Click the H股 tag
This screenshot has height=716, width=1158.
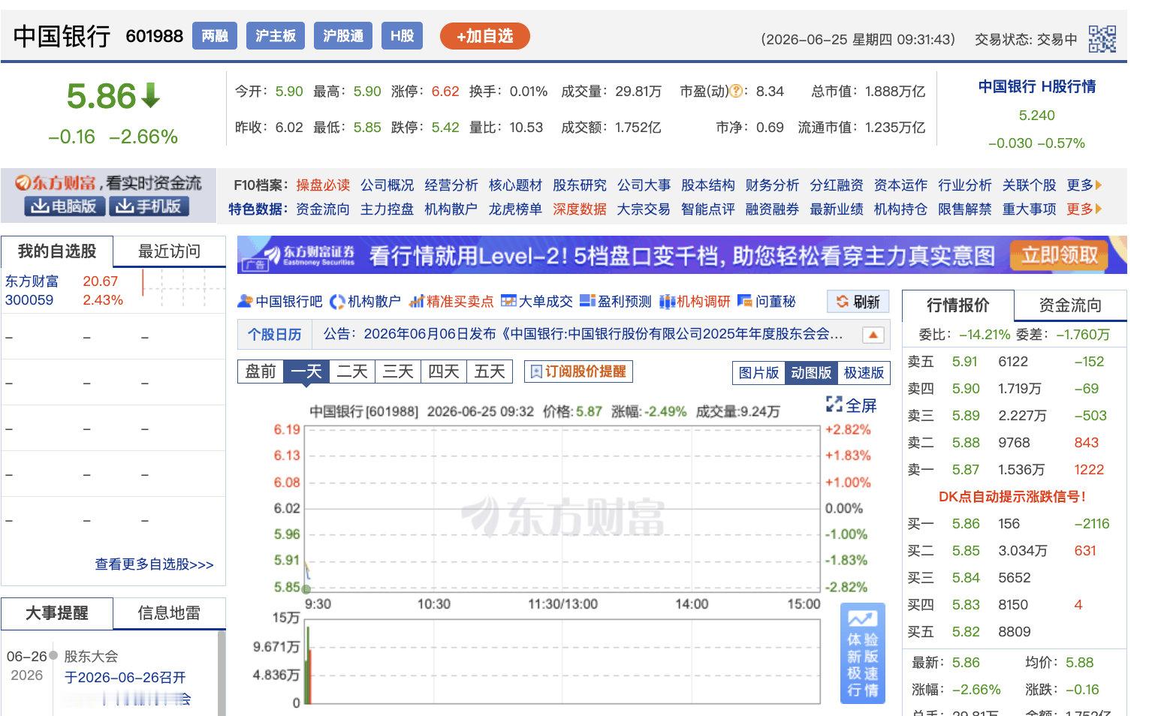coord(403,36)
